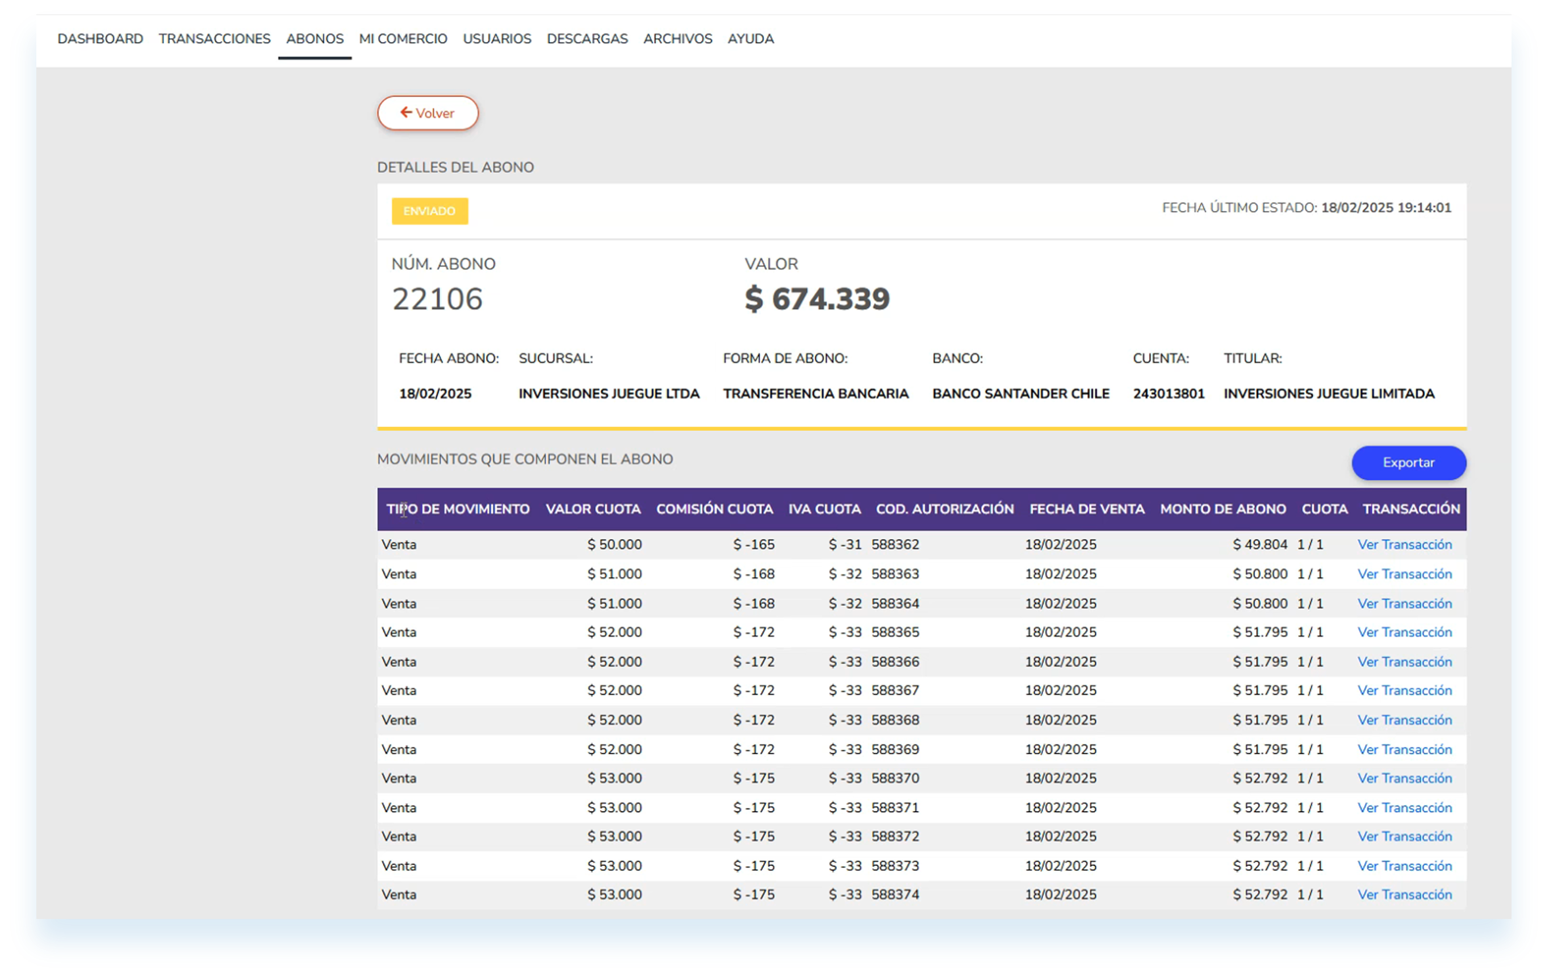1549x978 pixels.
Task: Click the BANCO SANTANDER CHILE text
Action: coord(1021,394)
